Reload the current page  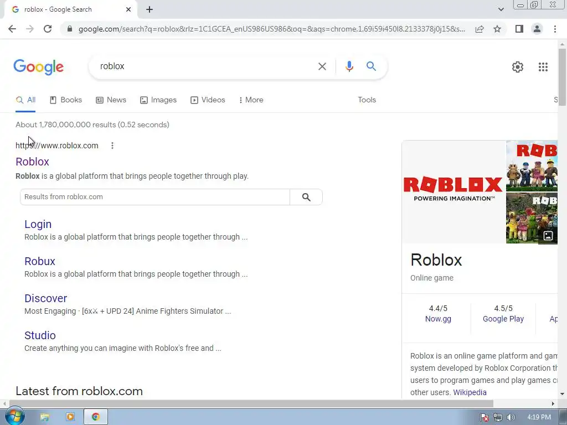[48, 29]
